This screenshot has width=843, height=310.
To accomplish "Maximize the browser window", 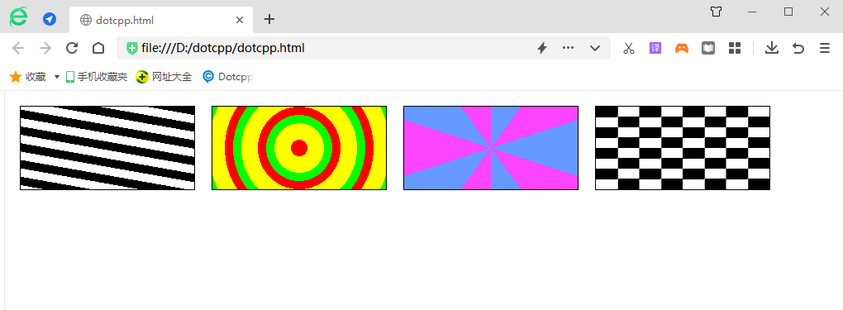I will coord(788,12).
